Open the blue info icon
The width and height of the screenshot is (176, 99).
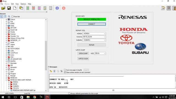[x=57, y=8]
